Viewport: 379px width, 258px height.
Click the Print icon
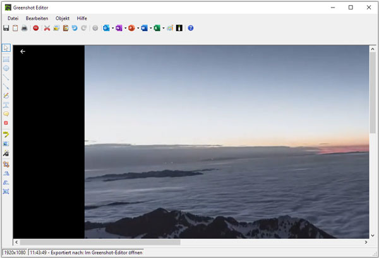coord(25,28)
